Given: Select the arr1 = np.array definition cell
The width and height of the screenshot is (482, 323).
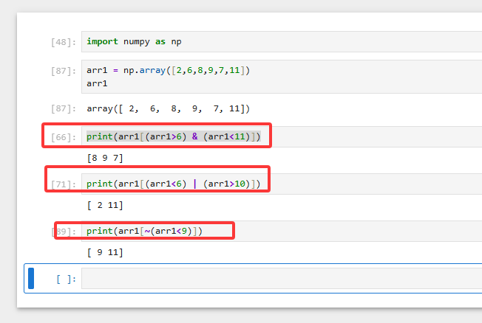Looking at the screenshot, I should point(281,77).
